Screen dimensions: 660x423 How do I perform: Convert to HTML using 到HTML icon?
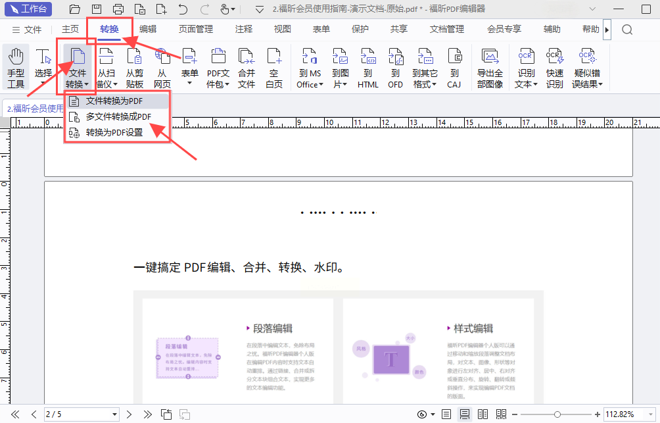(367, 68)
